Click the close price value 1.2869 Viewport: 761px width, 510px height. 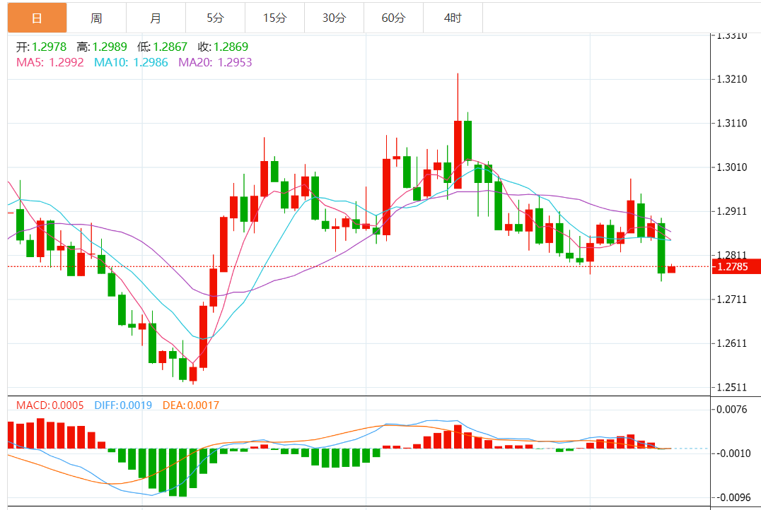click(x=231, y=47)
